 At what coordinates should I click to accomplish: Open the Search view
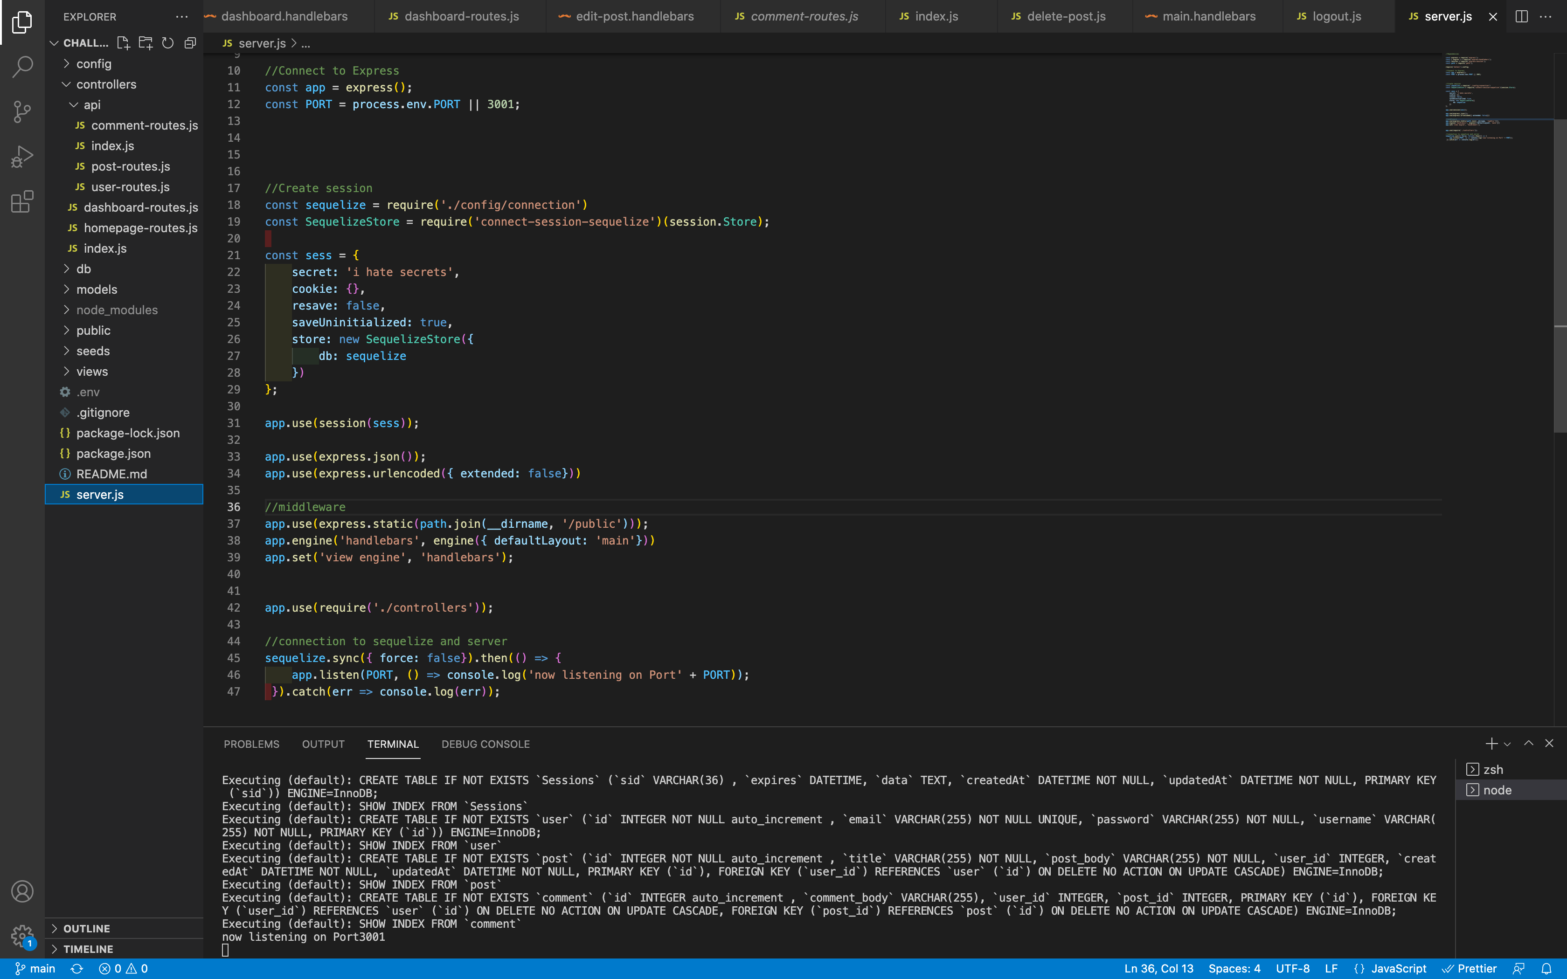click(22, 67)
